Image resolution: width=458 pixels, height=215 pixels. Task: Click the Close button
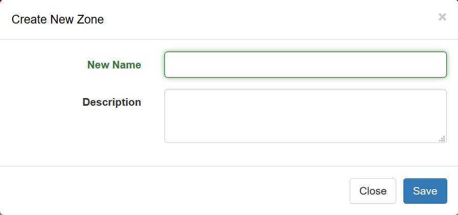(373, 191)
